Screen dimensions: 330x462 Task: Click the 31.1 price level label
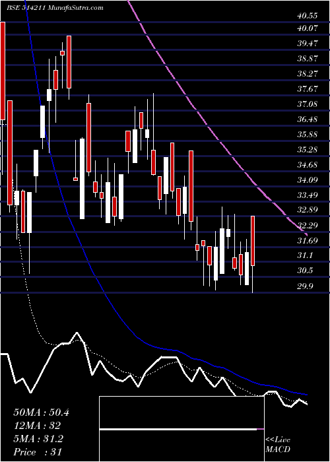[305, 255]
